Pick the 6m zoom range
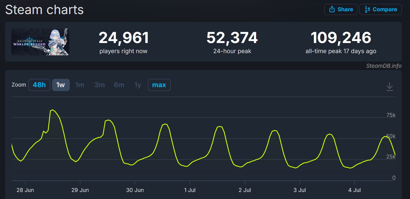 (x=119, y=85)
